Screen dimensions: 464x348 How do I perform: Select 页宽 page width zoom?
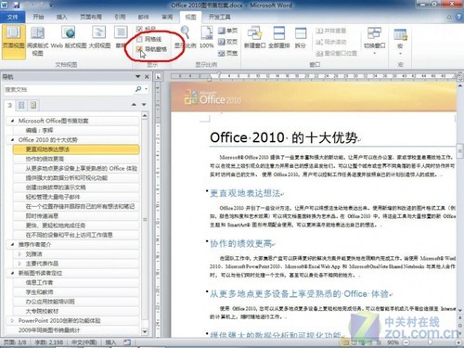(x=227, y=53)
